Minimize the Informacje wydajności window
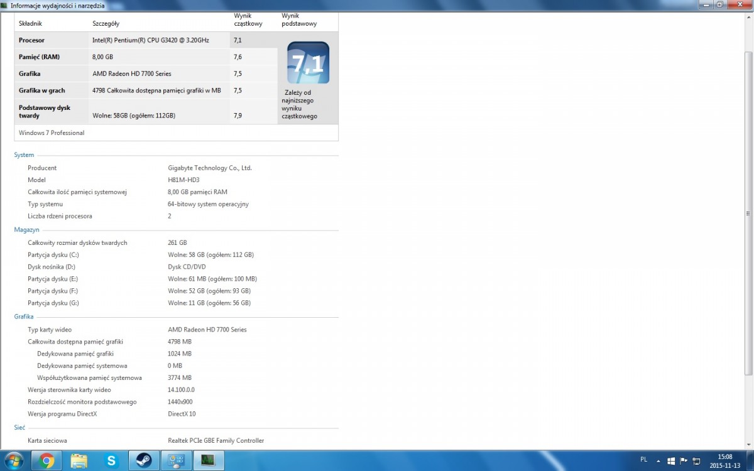 tap(706, 4)
